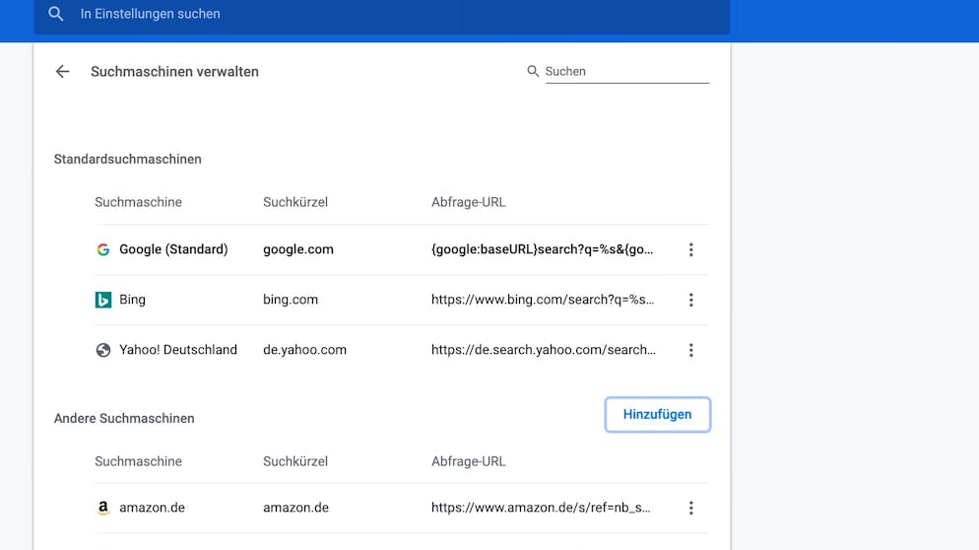Select the 'Yahoo! Deutschland' entry name
Image resolution: width=979 pixels, height=550 pixels.
(178, 349)
